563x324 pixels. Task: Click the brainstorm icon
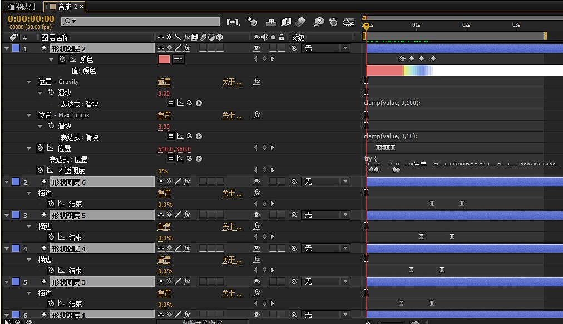(x=319, y=22)
